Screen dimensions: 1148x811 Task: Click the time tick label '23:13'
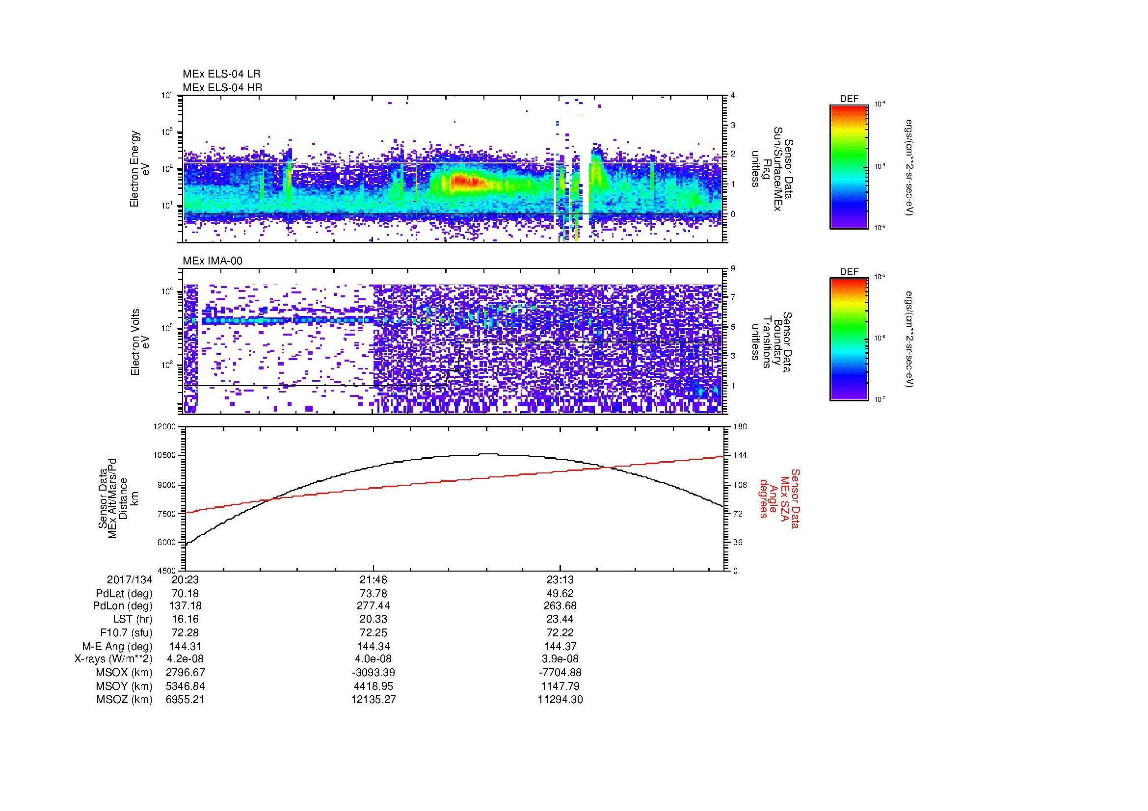(560, 579)
